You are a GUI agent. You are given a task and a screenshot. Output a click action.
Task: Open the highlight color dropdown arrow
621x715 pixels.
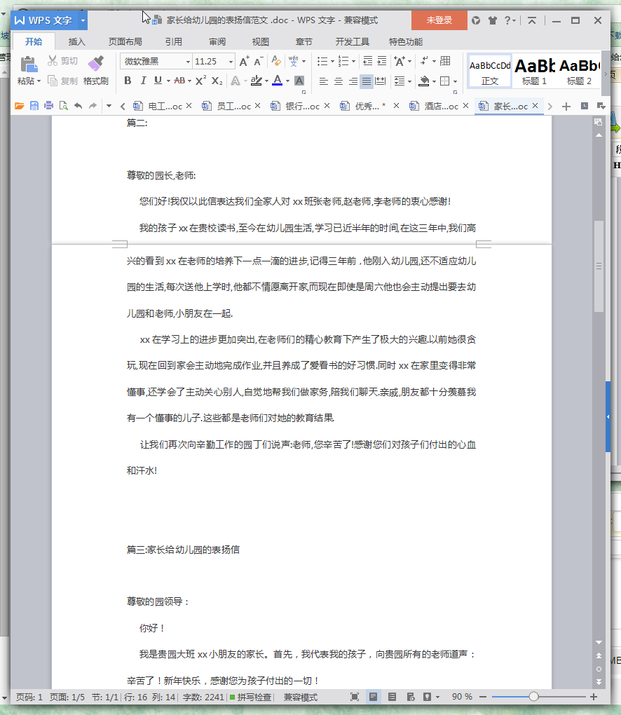pos(267,81)
